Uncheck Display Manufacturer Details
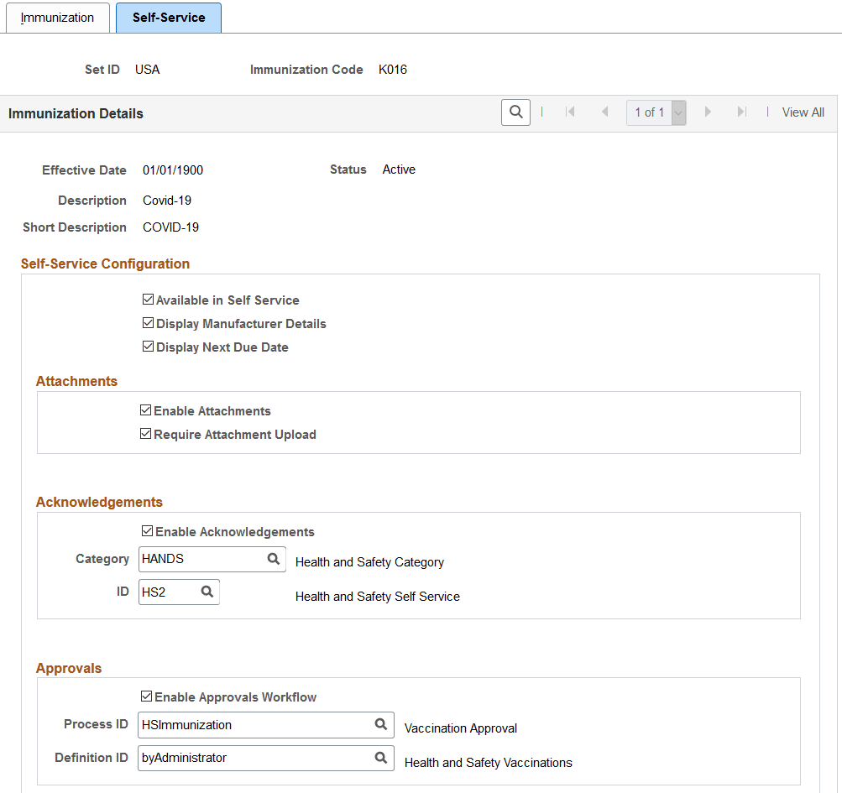Screen dimensions: 842x793 coord(148,323)
